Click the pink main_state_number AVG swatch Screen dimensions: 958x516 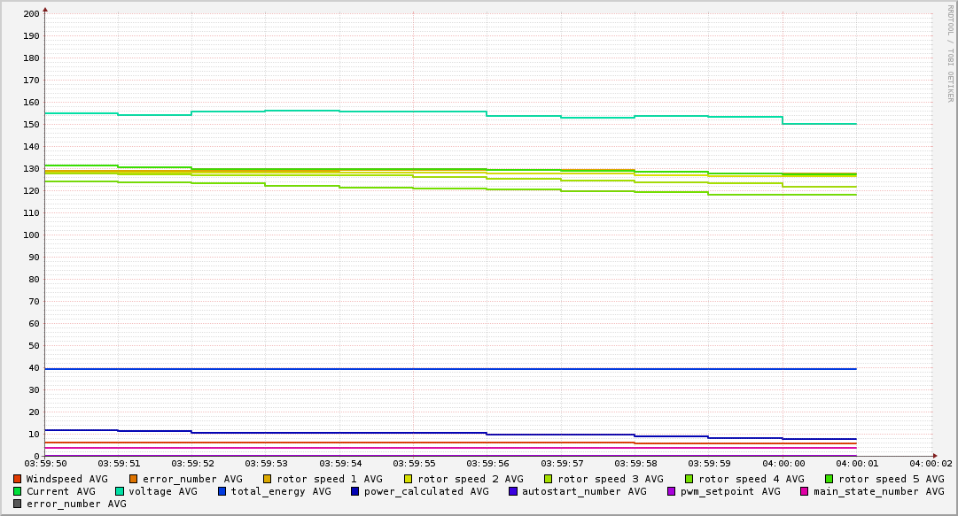[x=805, y=491]
